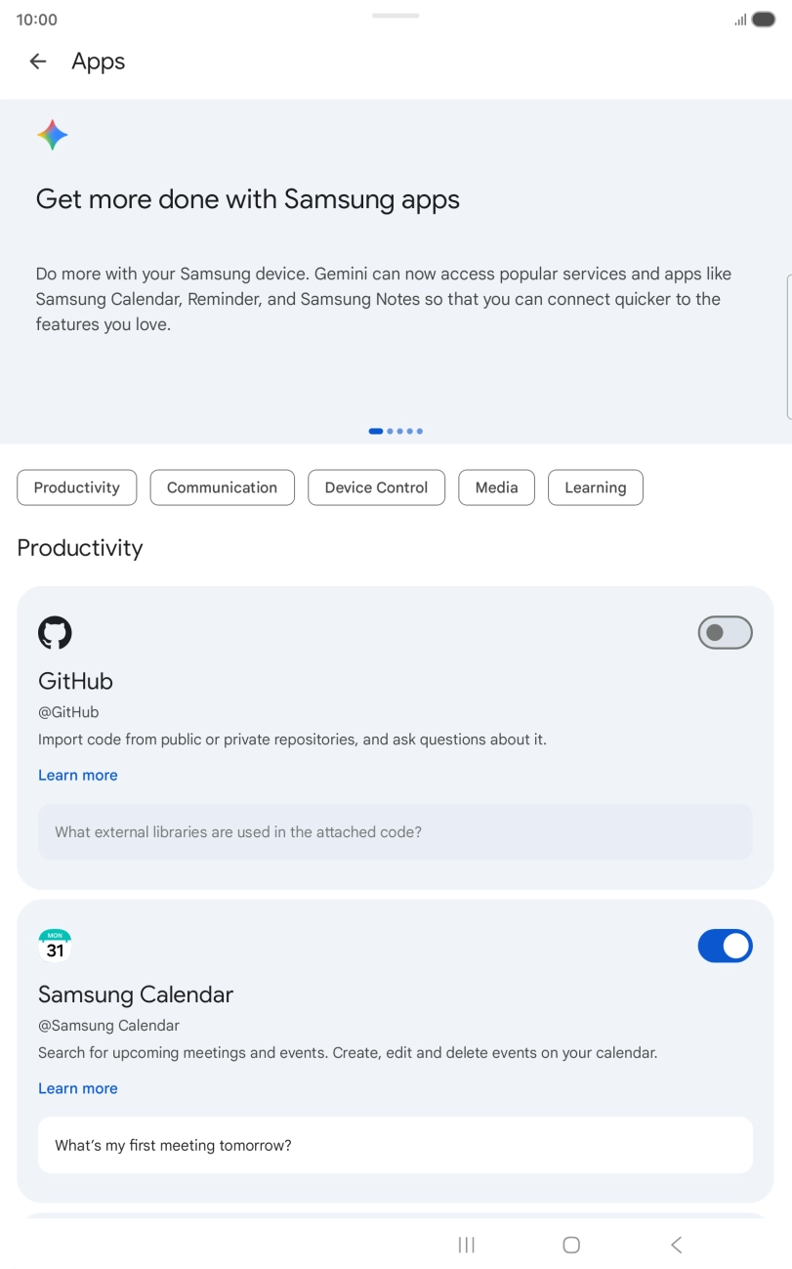
Task: Select the Learning category chip
Action: pos(595,487)
